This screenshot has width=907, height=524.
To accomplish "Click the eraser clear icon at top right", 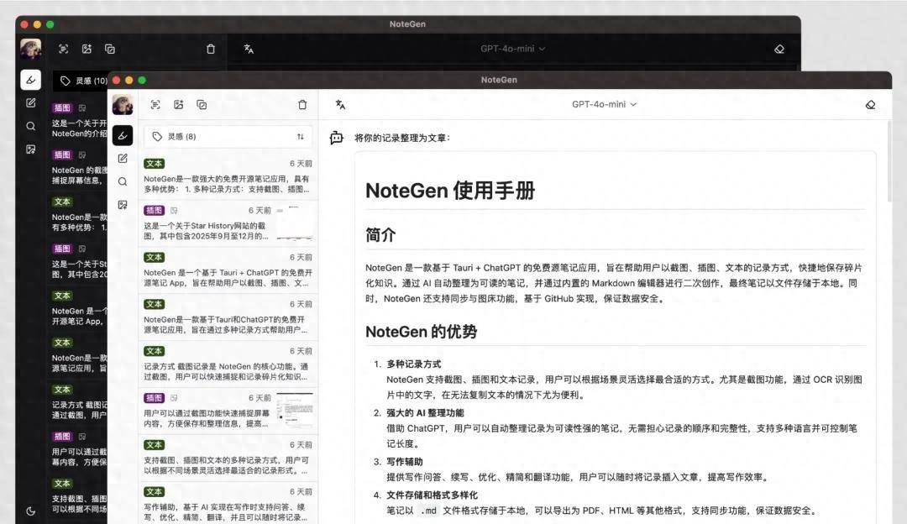I will (870, 104).
